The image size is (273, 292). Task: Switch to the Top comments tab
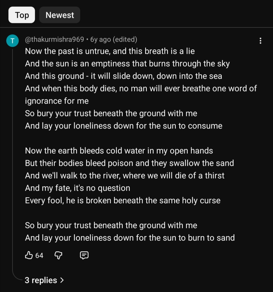click(22, 15)
